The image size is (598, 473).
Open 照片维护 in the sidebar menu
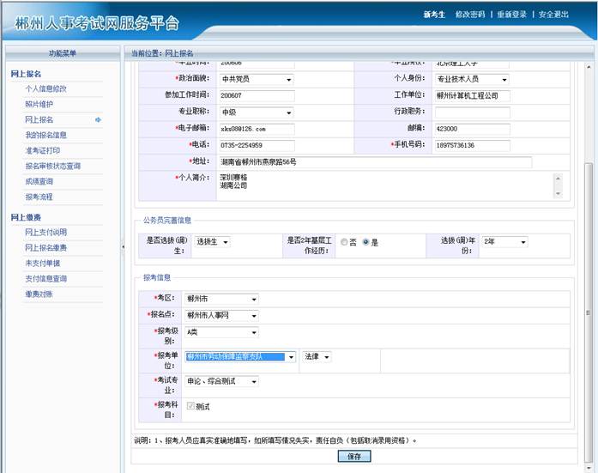pos(39,104)
